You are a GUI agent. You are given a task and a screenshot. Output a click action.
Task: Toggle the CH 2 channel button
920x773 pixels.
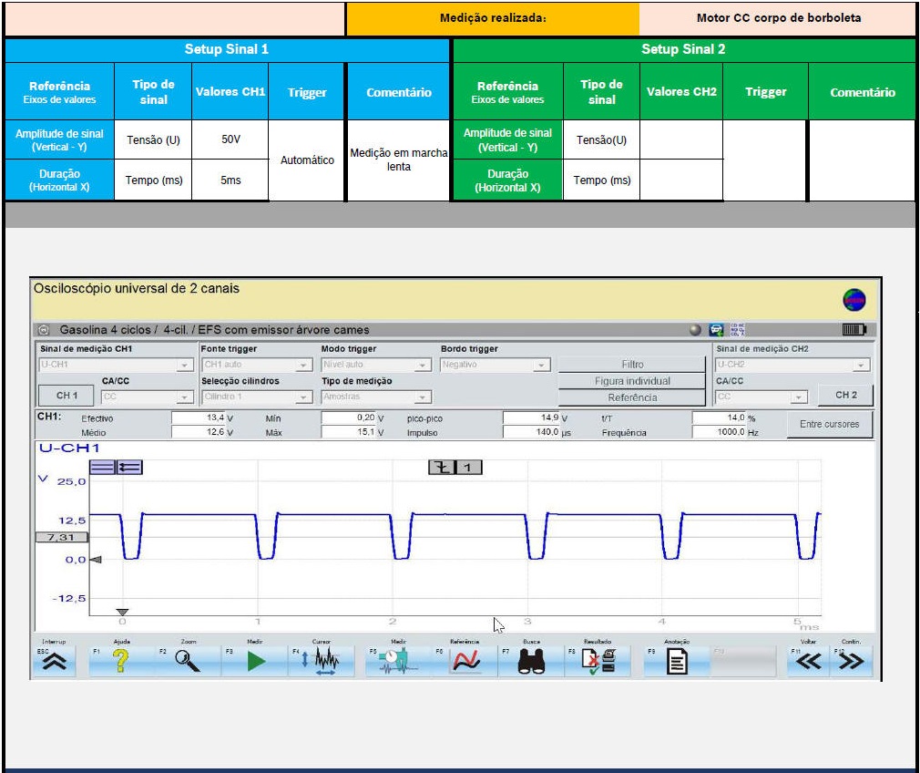coord(845,395)
